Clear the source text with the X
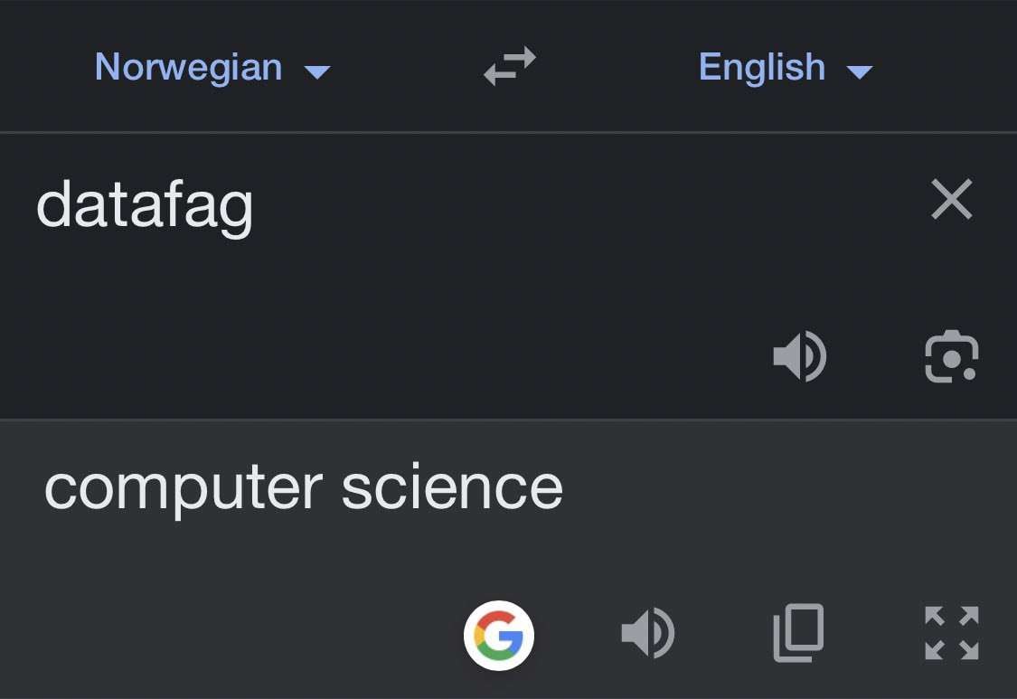Image resolution: width=1017 pixels, height=699 pixels. click(x=951, y=200)
